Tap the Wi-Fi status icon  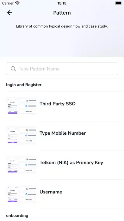click(x=17, y=3)
